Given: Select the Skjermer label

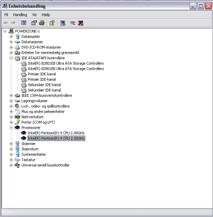Looking at the screenshot, I should [28, 144].
